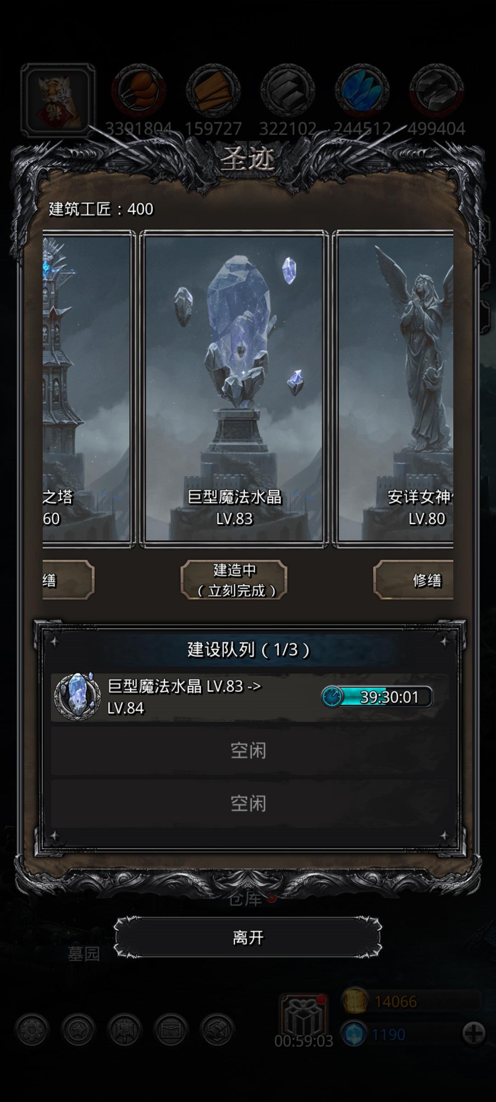The height and width of the screenshot is (1102, 496).
Task: Tap the crystal icon in build queue
Action: pos(77,697)
